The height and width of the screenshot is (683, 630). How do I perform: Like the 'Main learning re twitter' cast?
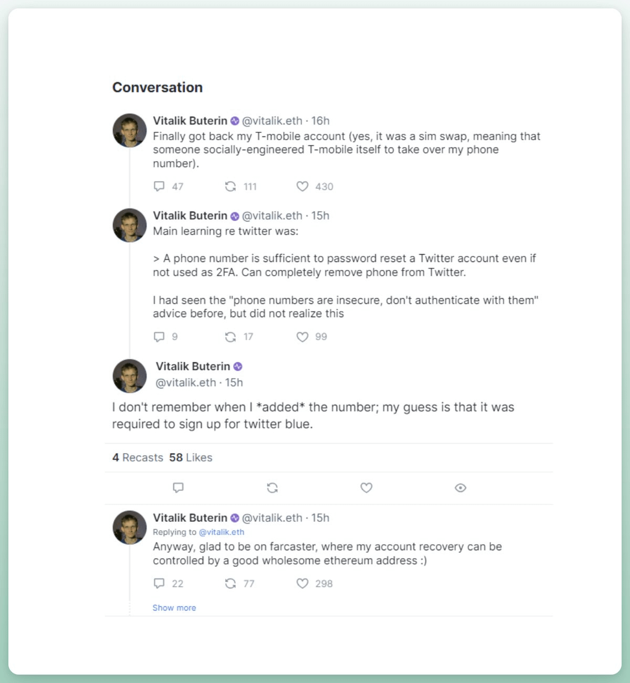coord(302,337)
